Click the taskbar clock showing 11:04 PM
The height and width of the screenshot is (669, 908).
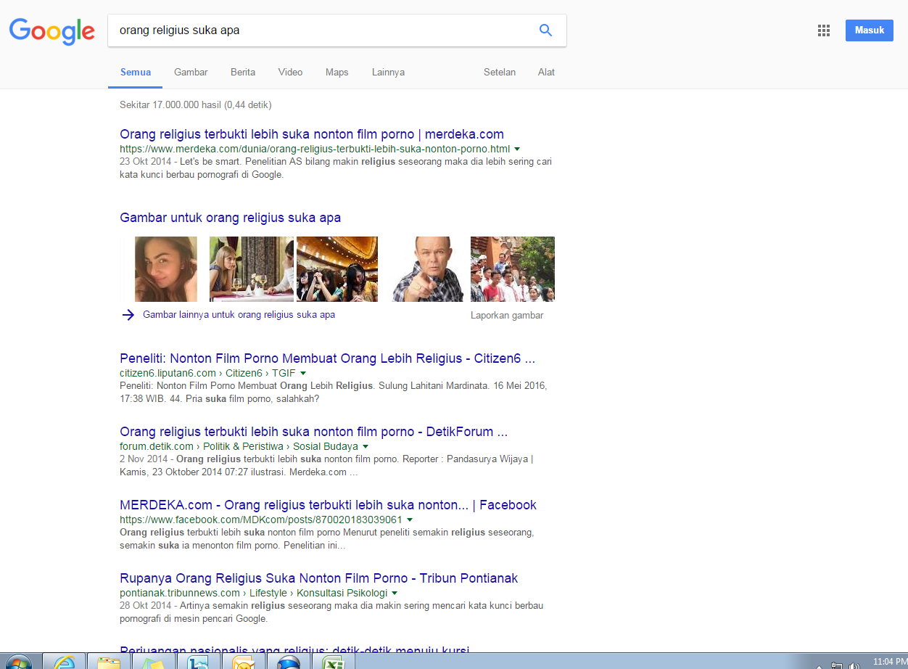(889, 662)
